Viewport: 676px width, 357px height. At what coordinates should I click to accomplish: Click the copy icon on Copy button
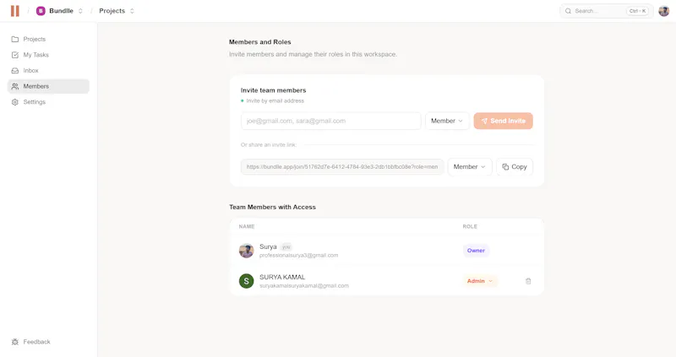point(505,166)
